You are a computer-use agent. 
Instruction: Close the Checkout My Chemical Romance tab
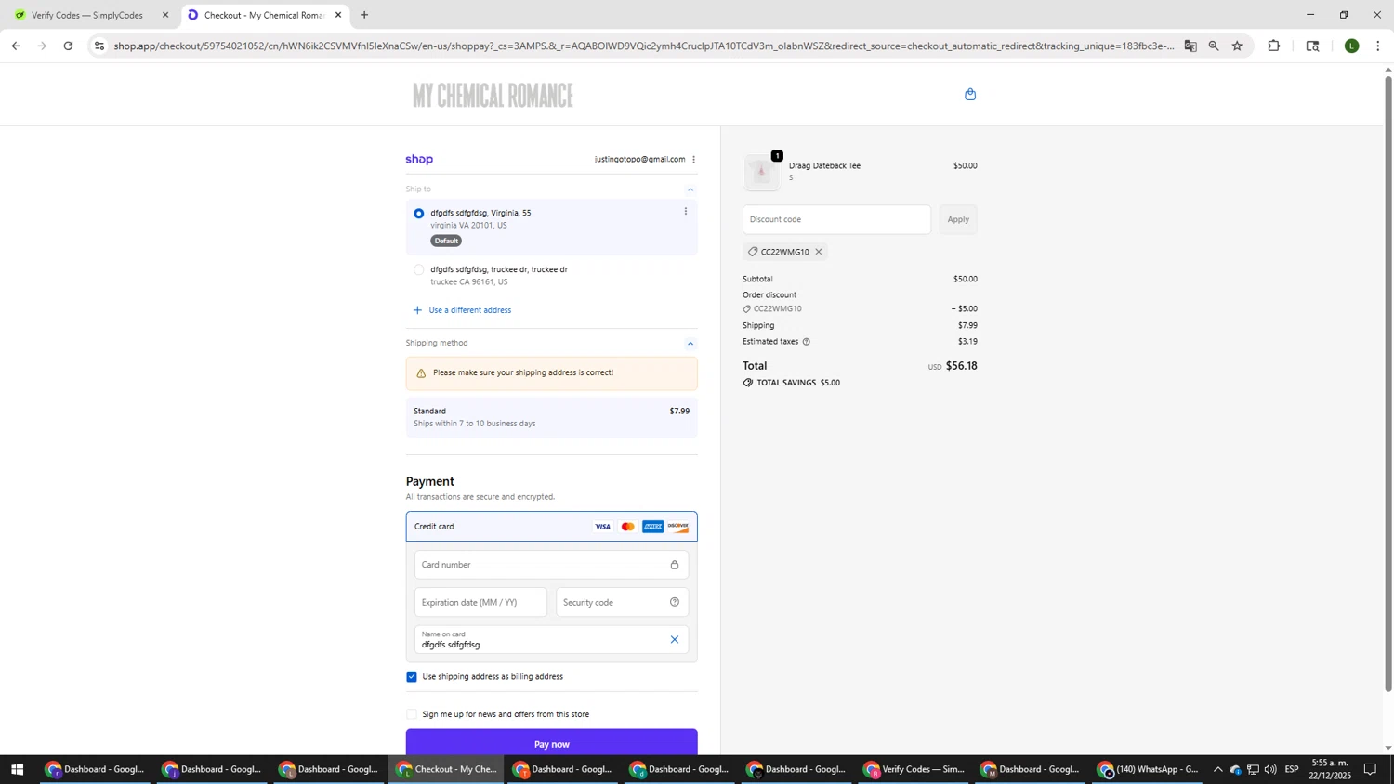[338, 15]
